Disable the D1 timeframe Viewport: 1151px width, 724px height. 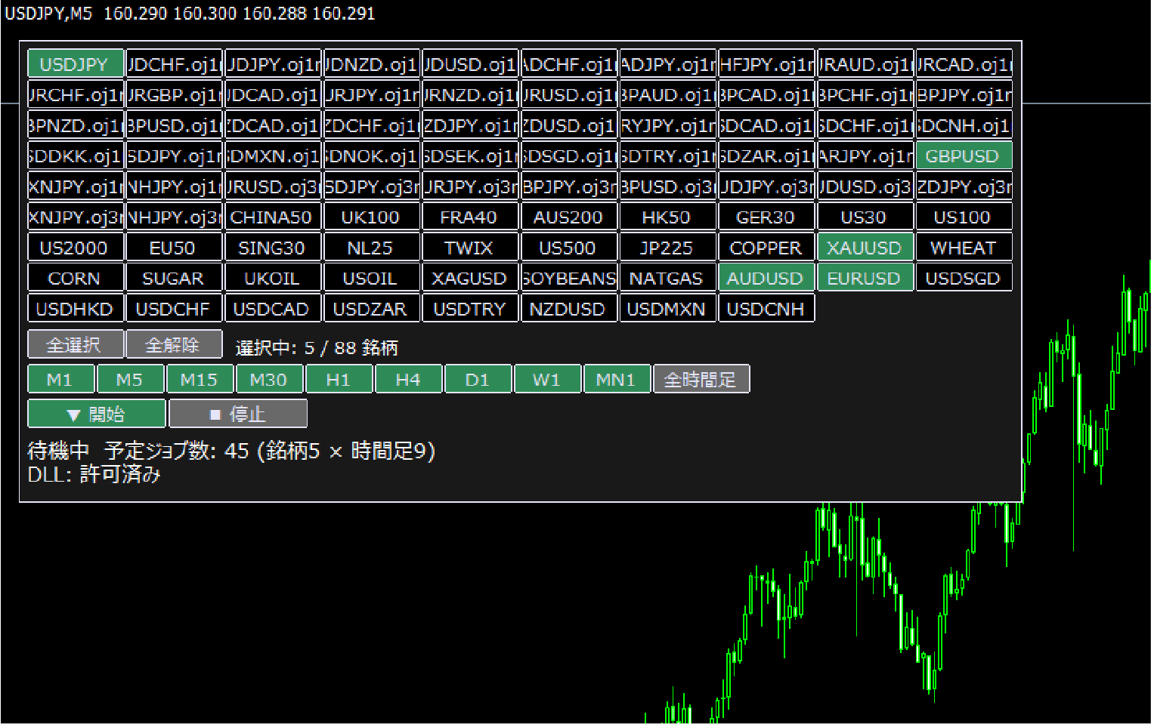pyautogui.click(x=478, y=379)
